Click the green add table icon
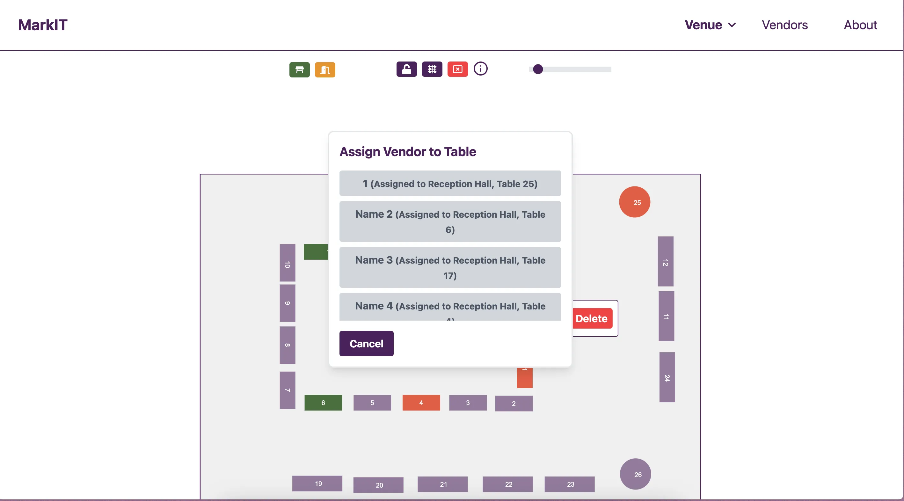This screenshot has width=904, height=501. (x=299, y=69)
